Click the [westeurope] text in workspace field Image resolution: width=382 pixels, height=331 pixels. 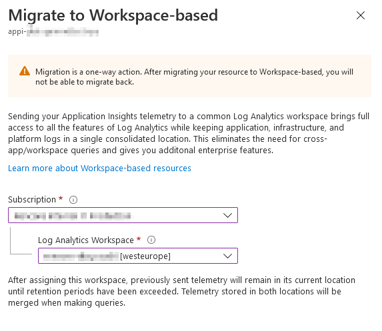point(145,256)
